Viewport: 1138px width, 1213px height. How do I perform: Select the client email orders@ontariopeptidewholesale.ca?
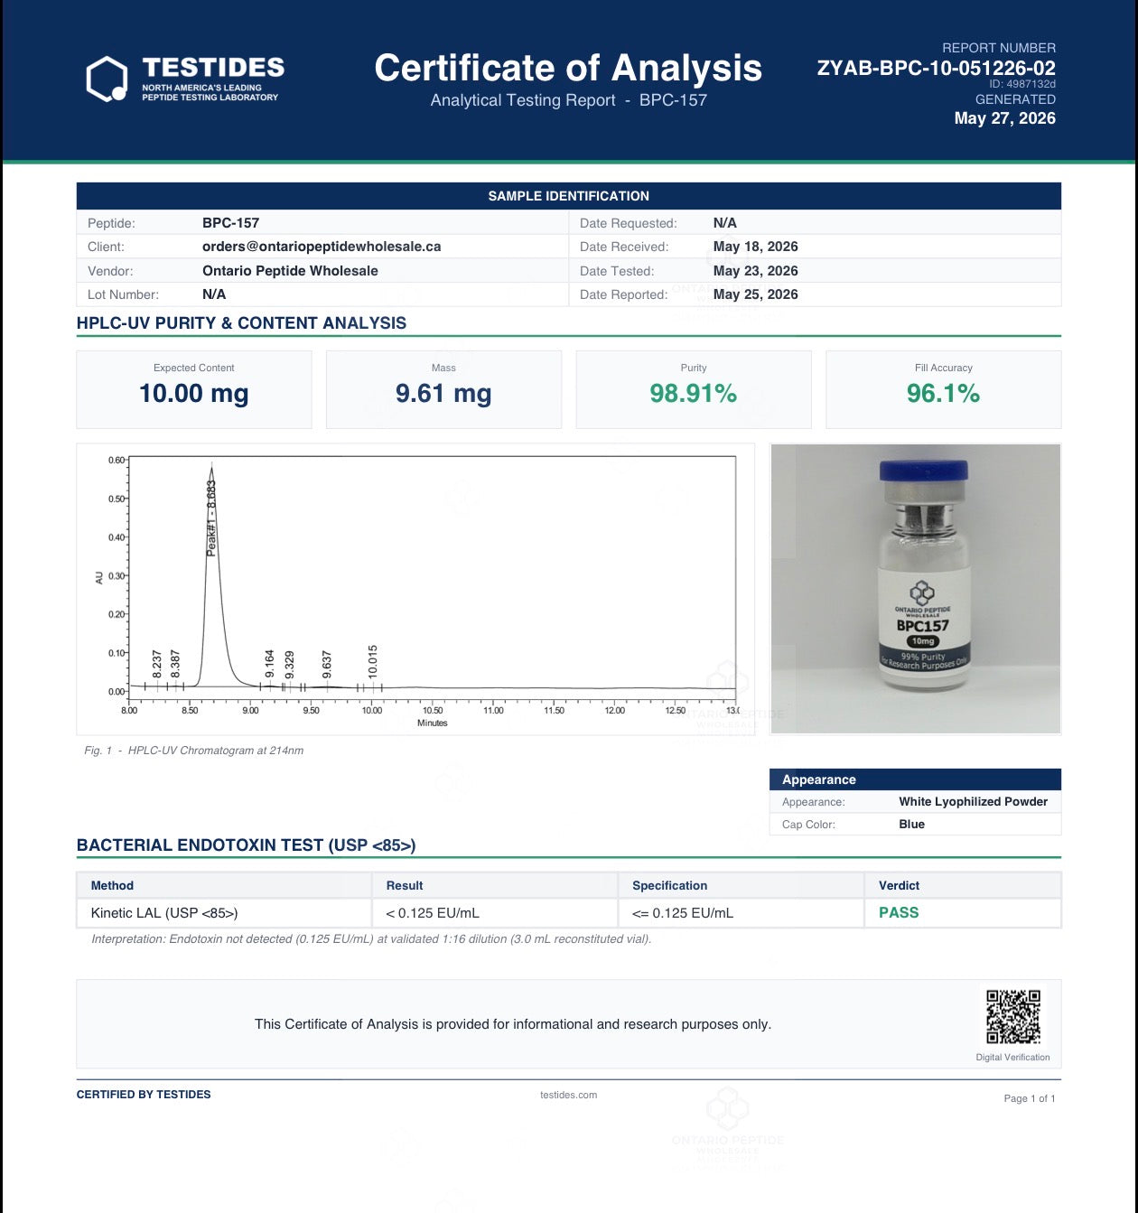point(322,247)
